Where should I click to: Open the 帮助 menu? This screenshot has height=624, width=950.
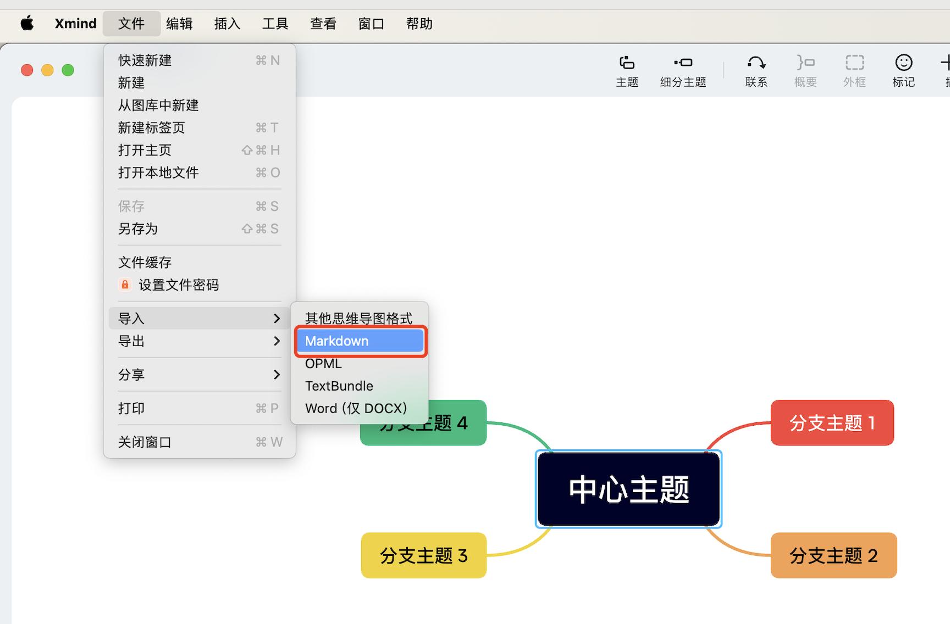coord(419,24)
